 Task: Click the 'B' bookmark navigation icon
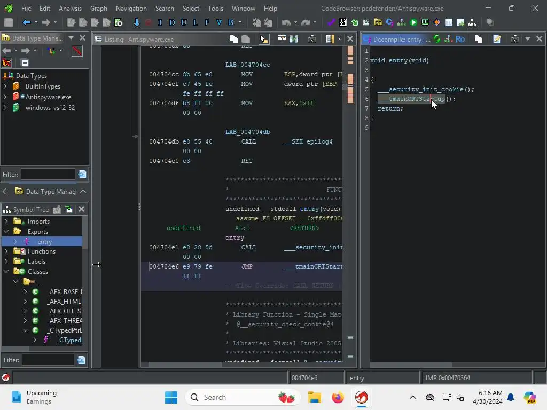pyautogui.click(x=231, y=22)
